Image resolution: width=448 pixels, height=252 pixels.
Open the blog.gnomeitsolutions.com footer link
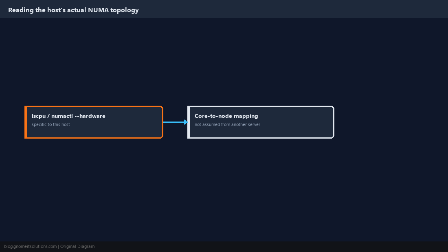30,247
